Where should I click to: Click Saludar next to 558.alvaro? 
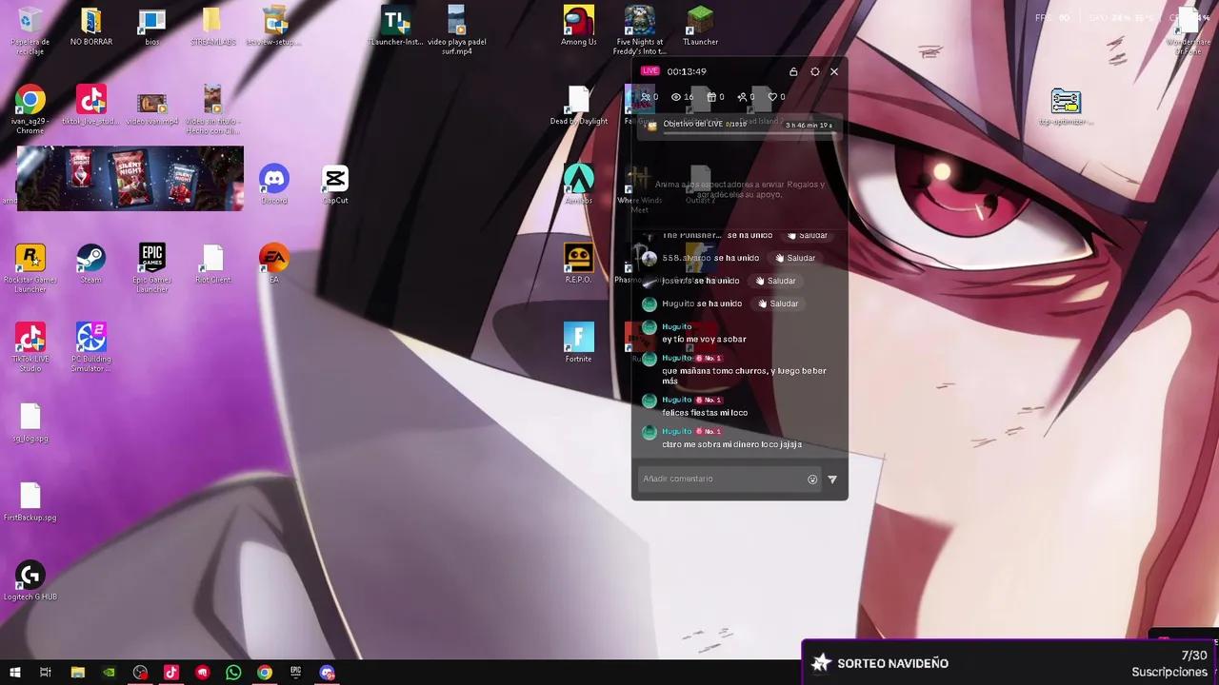coord(794,258)
